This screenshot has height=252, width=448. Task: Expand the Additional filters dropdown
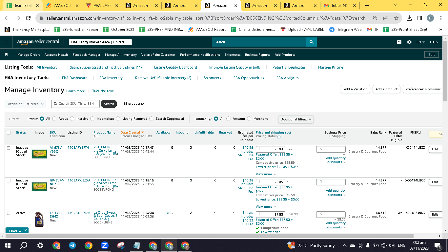pyautogui.click(x=296, y=119)
